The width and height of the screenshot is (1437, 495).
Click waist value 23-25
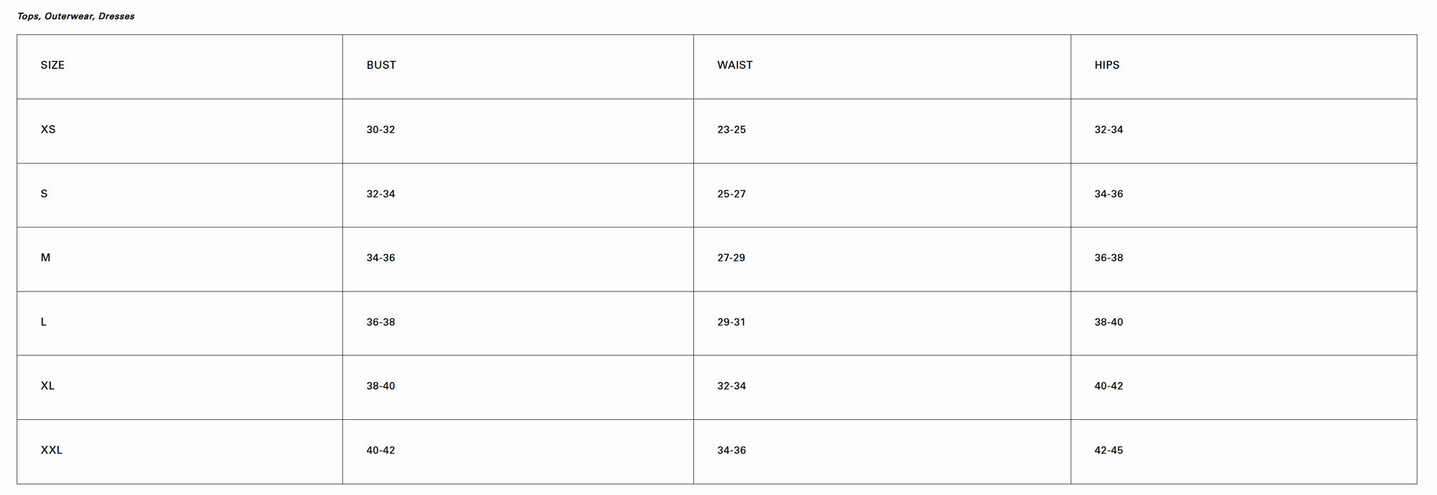pyautogui.click(x=731, y=130)
